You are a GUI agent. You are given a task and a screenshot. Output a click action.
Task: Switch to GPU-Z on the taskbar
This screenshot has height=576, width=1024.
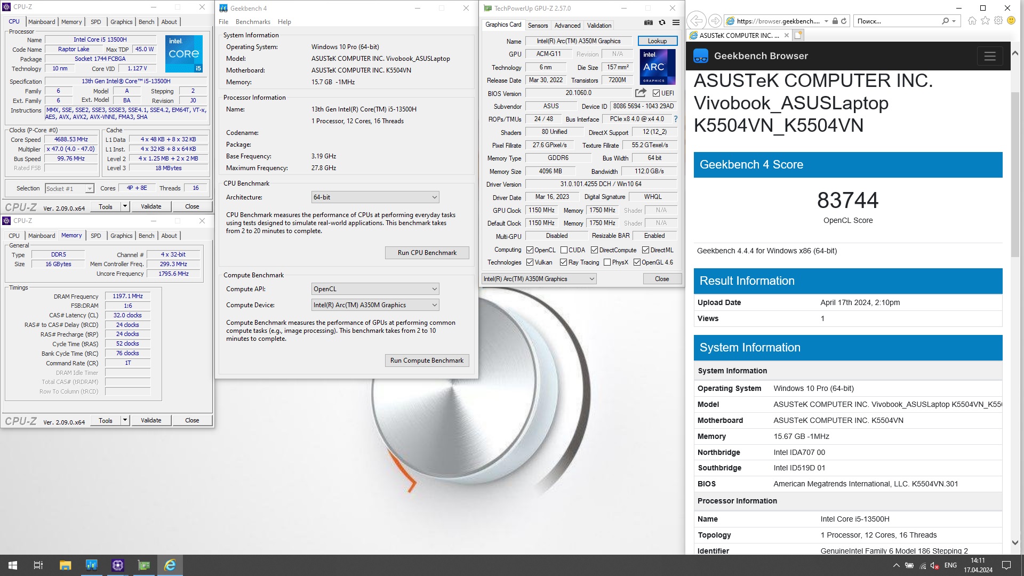144,565
